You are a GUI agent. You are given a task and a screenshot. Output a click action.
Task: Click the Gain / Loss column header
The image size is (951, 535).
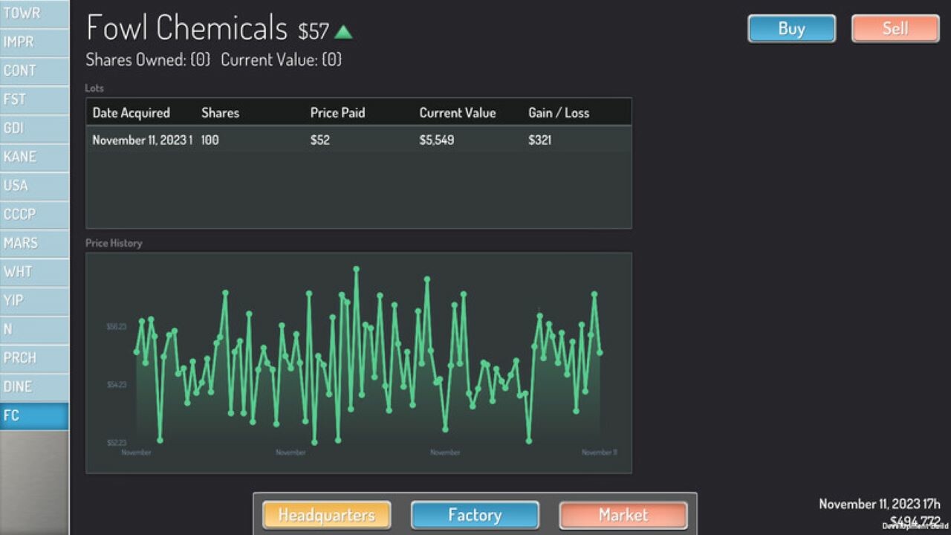559,113
